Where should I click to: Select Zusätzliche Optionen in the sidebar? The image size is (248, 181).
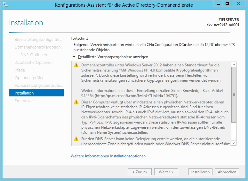click(34, 62)
